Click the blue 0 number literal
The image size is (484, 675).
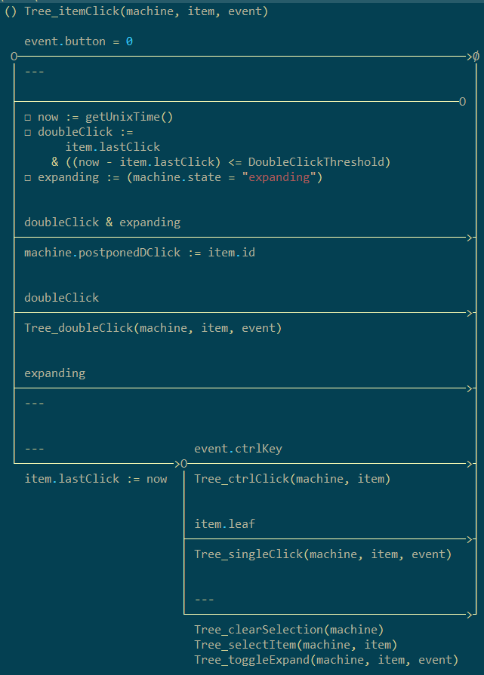129,41
